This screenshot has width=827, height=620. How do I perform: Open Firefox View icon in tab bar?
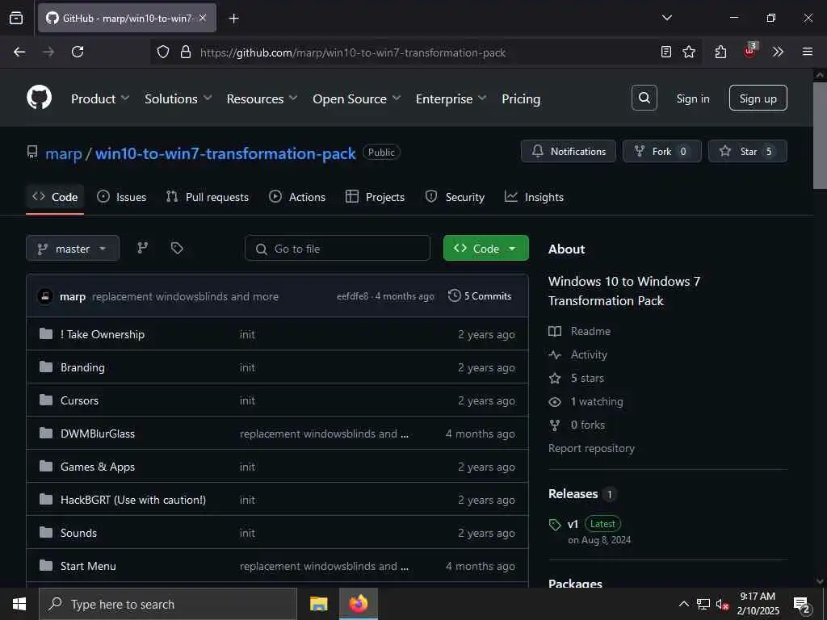click(16, 19)
